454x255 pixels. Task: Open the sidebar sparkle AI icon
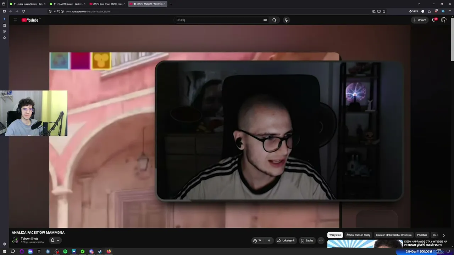(x=4, y=19)
